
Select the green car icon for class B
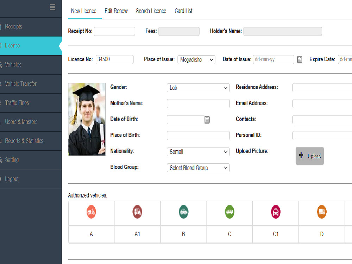coord(184,212)
